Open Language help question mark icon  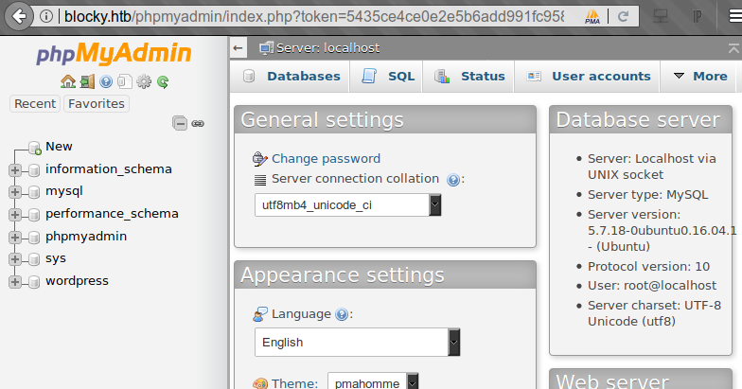341,314
